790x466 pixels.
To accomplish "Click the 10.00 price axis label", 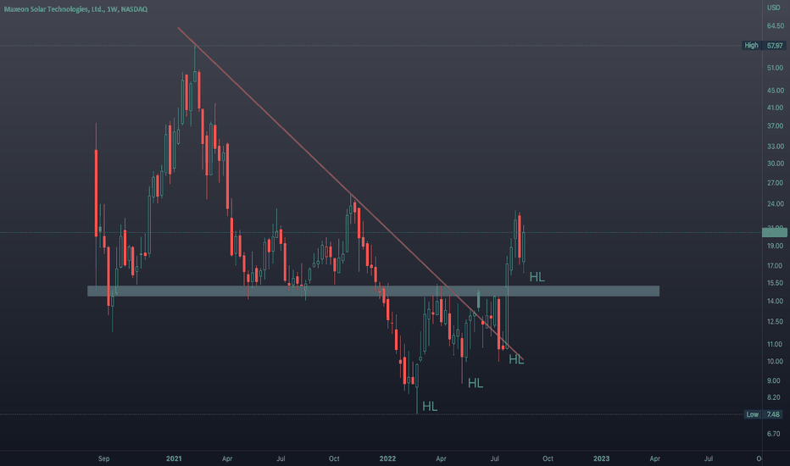I will [x=776, y=361].
